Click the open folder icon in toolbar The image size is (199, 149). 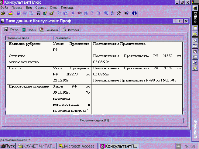(x=3, y=13)
